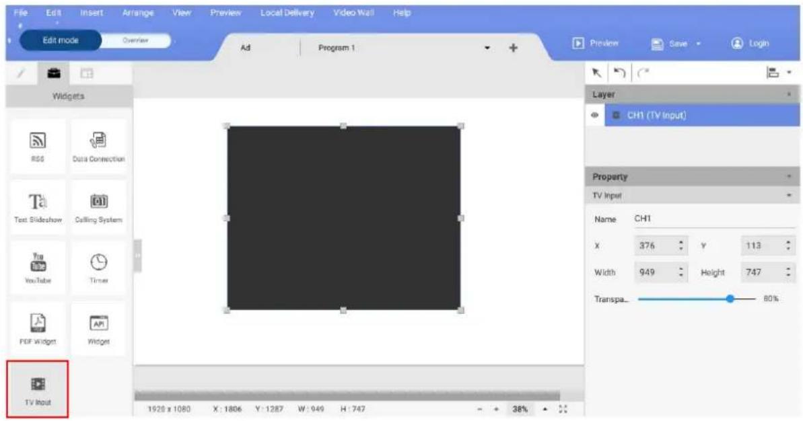This screenshot has height=421, width=803.
Task: Open the Preview menu
Action: (x=226, y=13)
